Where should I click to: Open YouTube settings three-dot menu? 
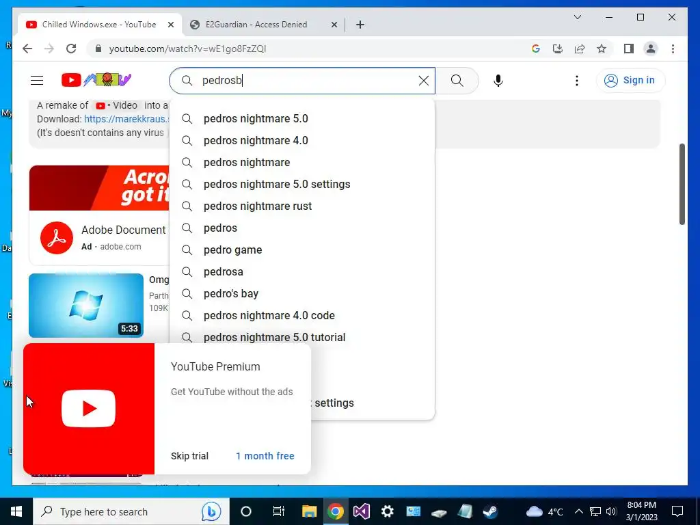click(x=576, y=81)
